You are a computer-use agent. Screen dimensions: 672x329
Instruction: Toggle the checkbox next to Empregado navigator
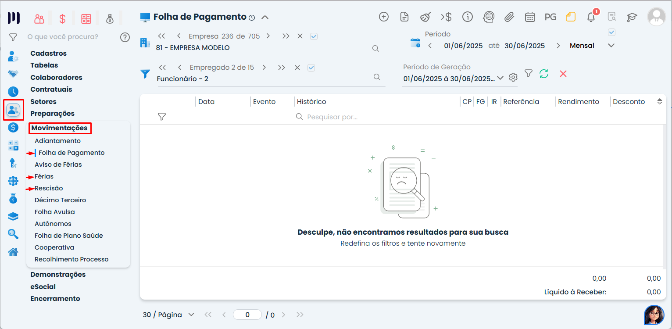[x=311, y=68]
